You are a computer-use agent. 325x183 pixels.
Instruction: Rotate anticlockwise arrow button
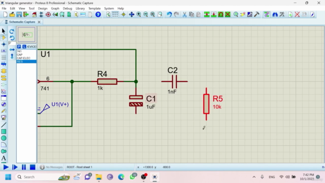[12, 38]
